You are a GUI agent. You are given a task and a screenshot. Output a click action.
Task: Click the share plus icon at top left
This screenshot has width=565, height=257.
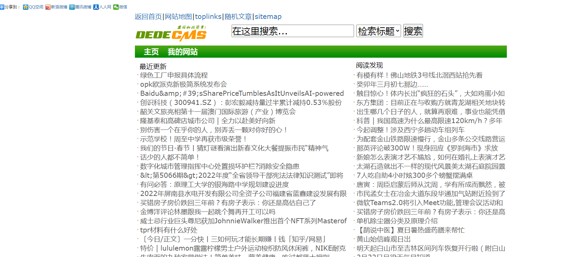click(2, 7)
